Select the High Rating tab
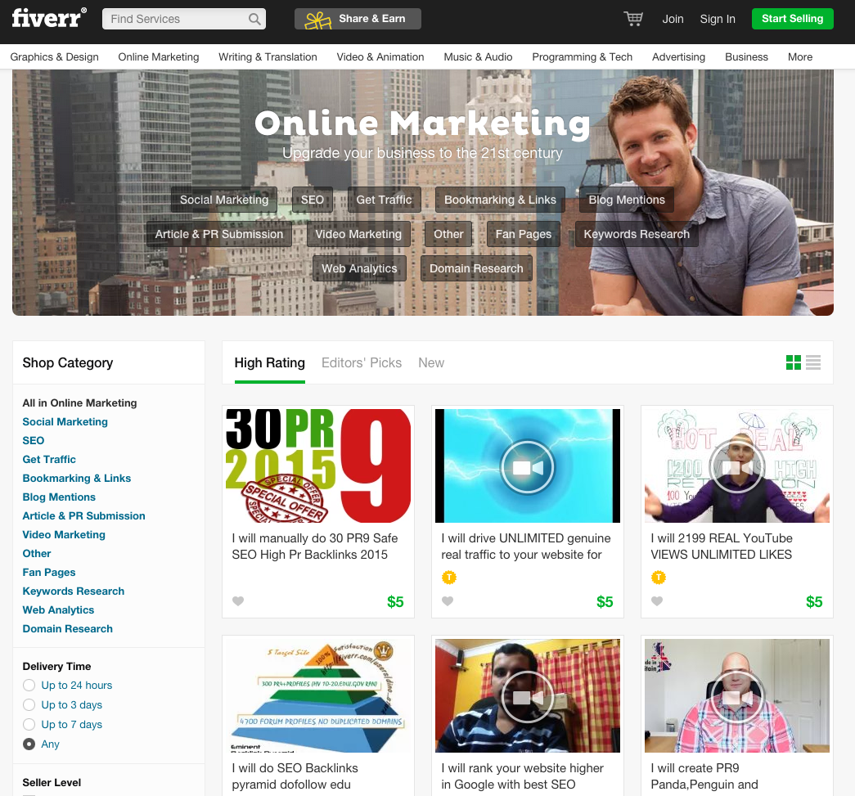855x796 pixels. pos(269,363)
